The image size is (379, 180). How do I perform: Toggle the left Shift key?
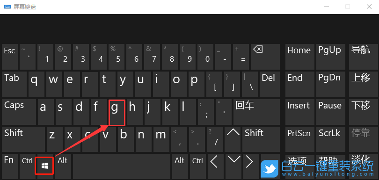[x=23, y=139]
